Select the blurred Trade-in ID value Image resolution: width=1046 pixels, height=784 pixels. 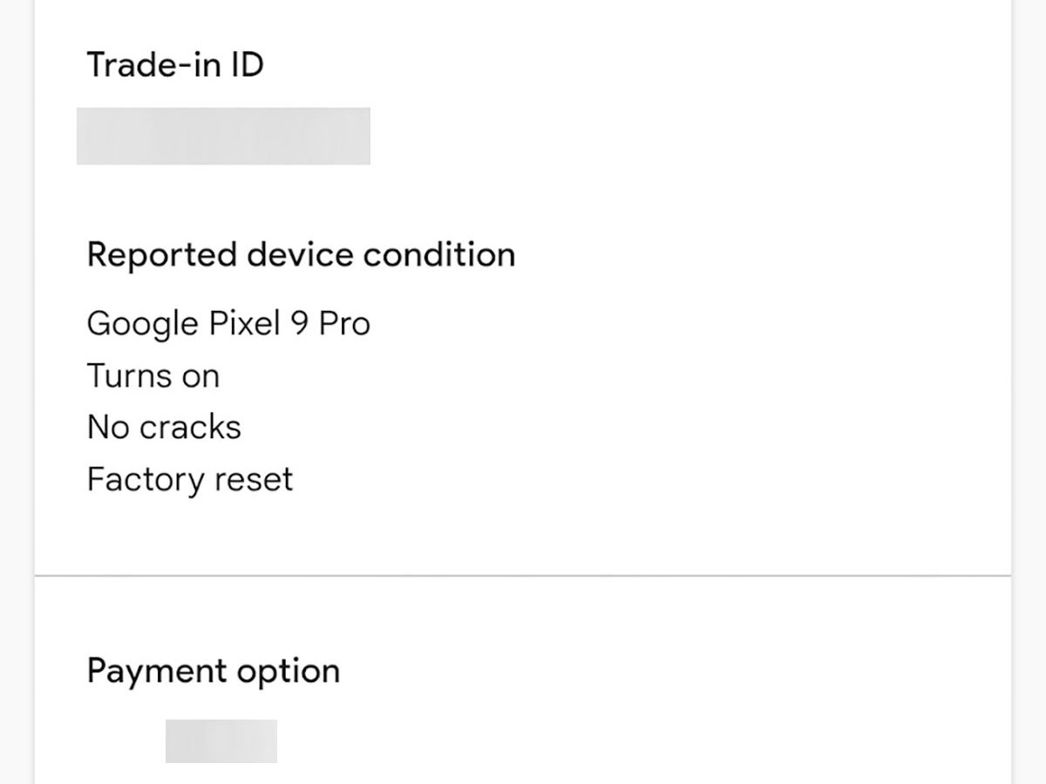(223, 137)
